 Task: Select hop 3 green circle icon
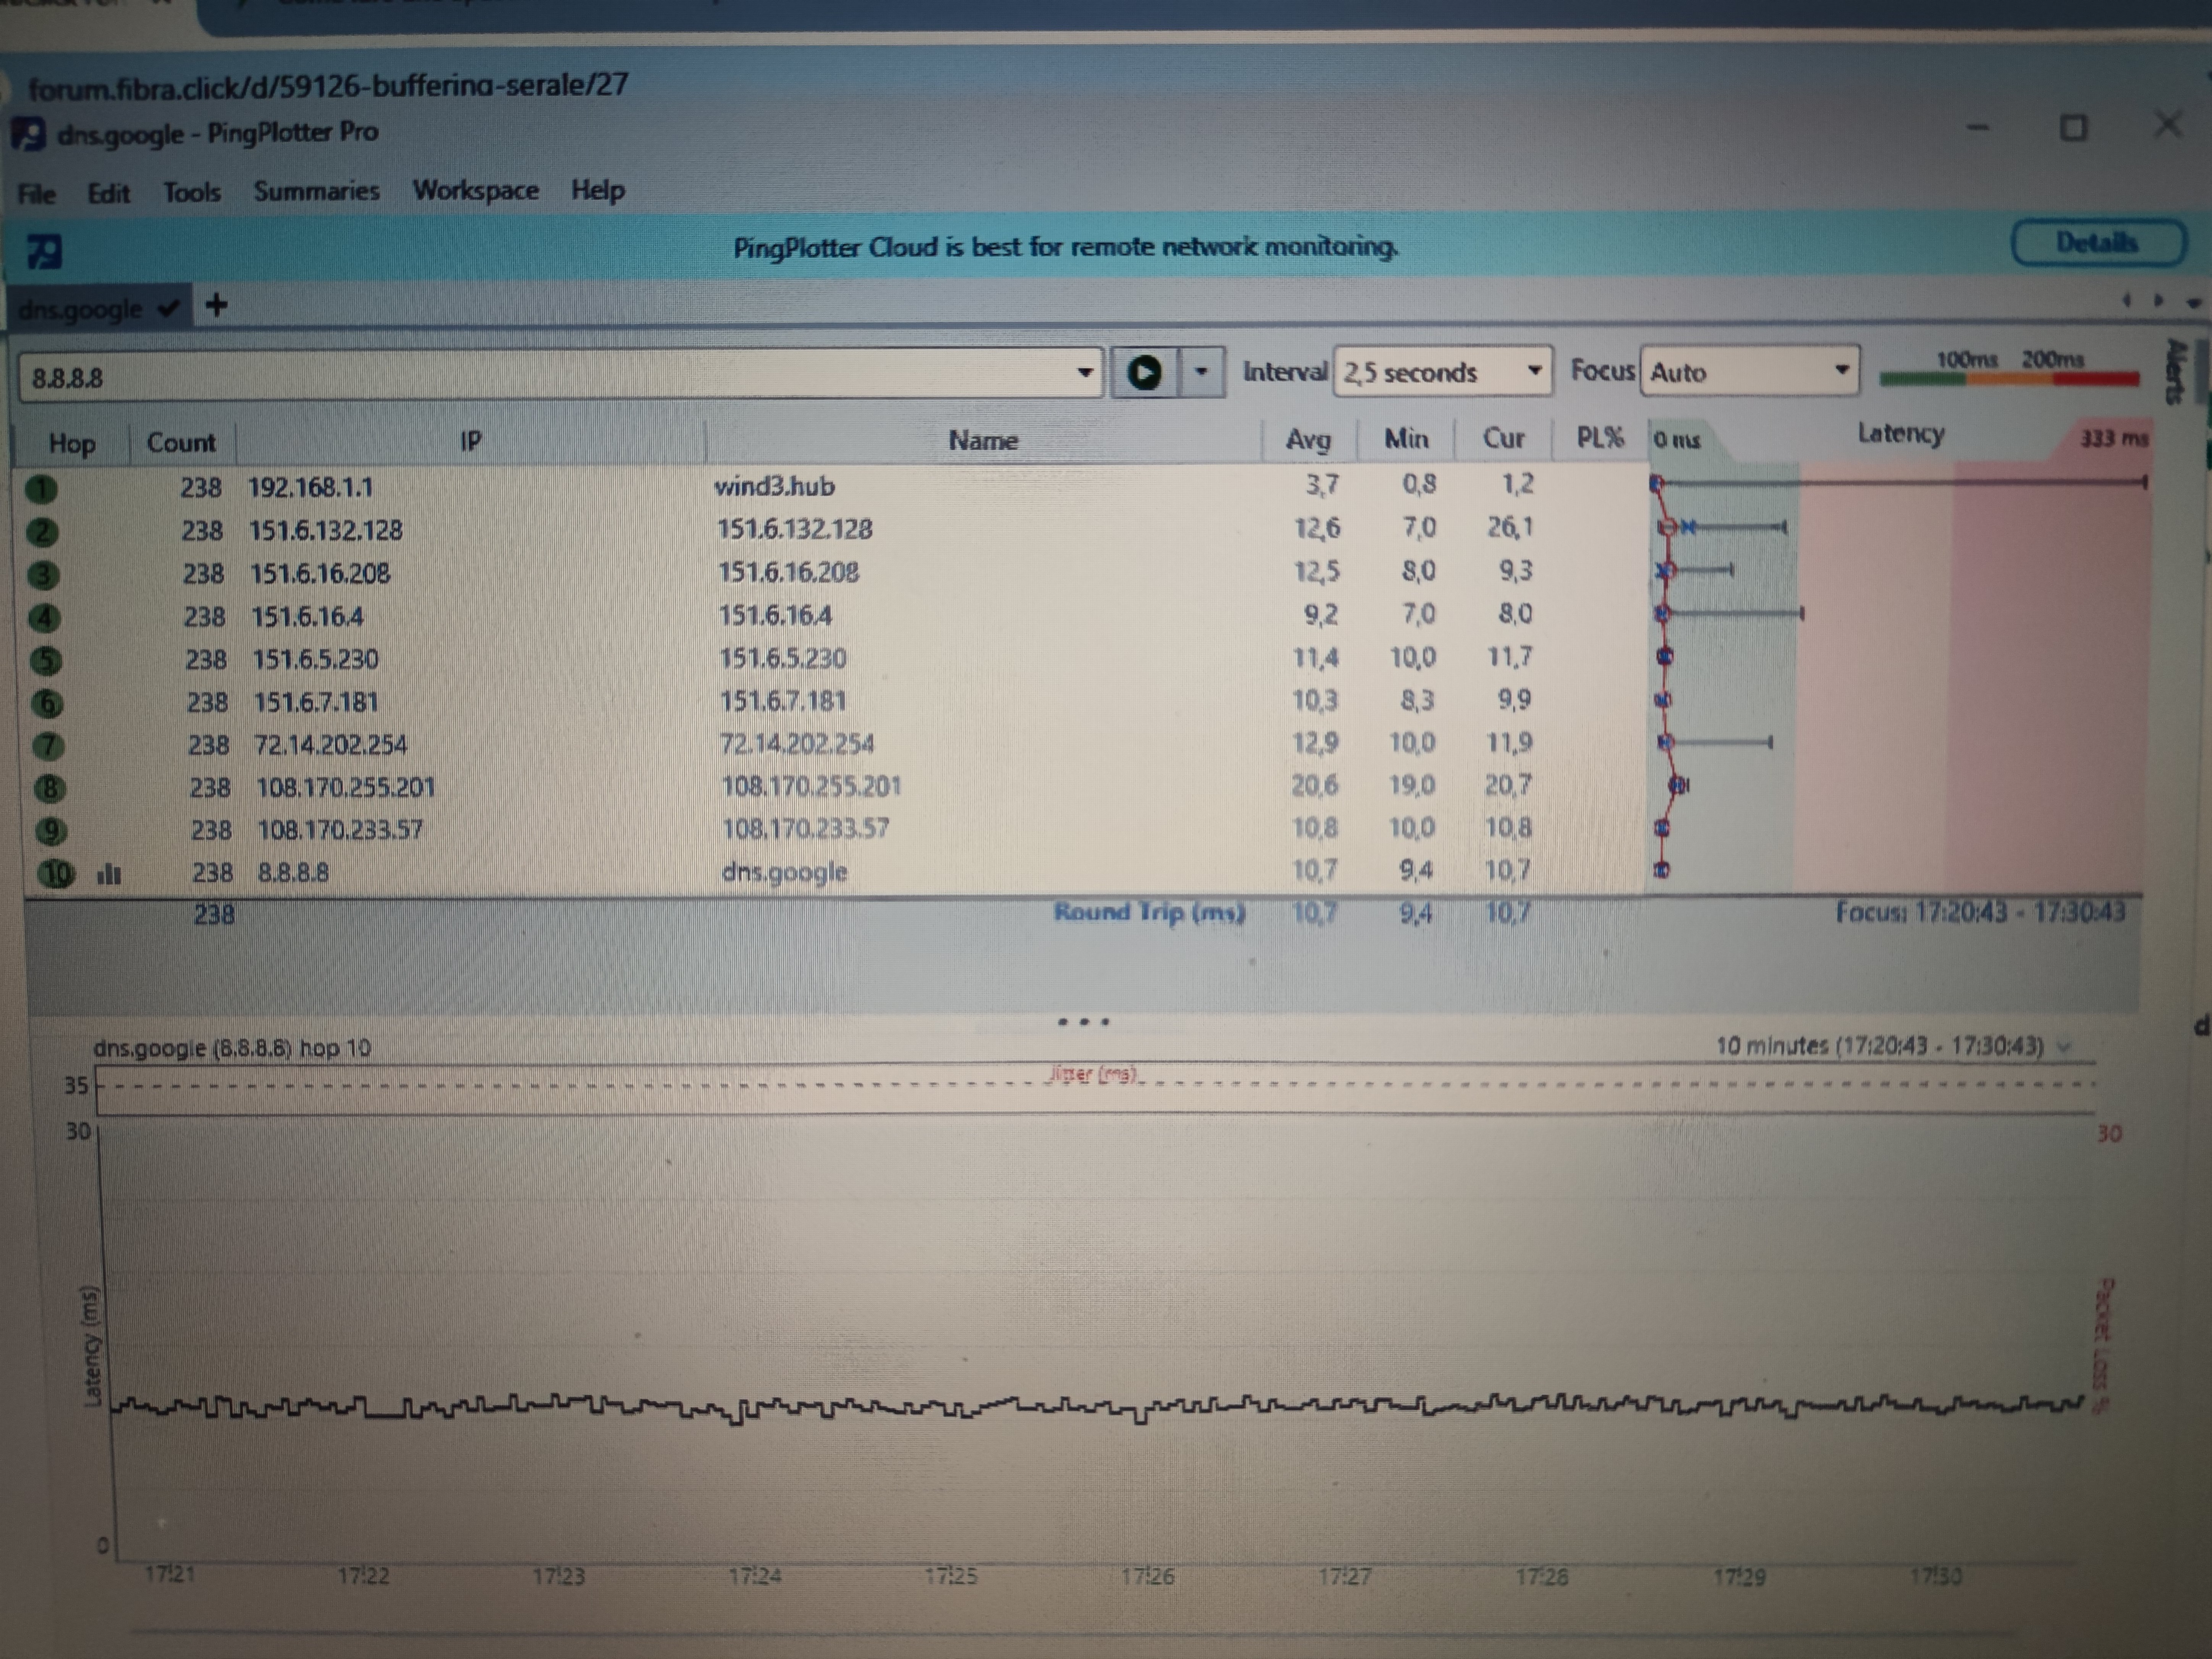[44, 575]
